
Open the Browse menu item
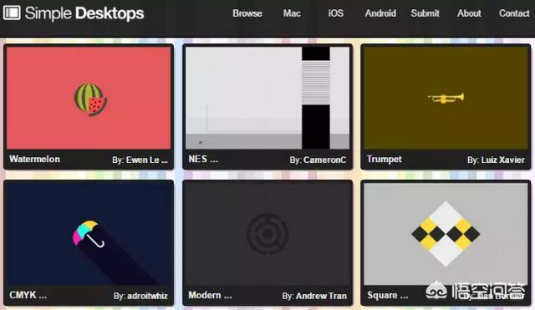(247, 13)
